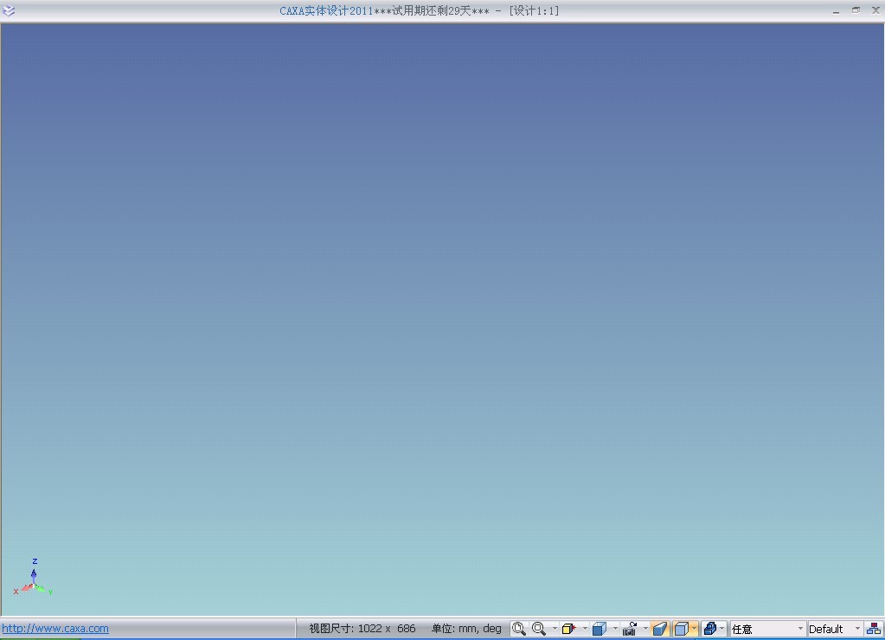The image size is (885, 640).
Task: Click the XYZ coordinate axis triad
Action: (33, 579)
